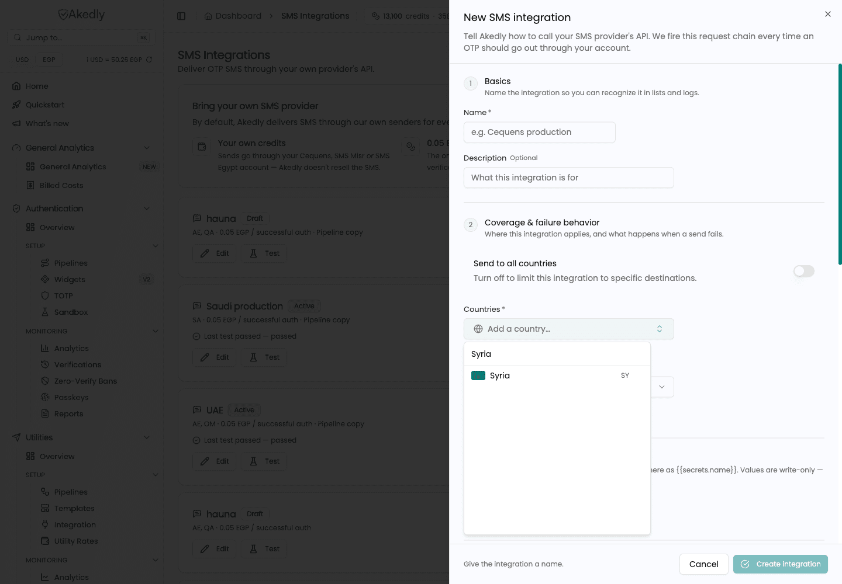Edit the Saudi production integration
Viewport: 842px width, 584px height.
[215, 357]
